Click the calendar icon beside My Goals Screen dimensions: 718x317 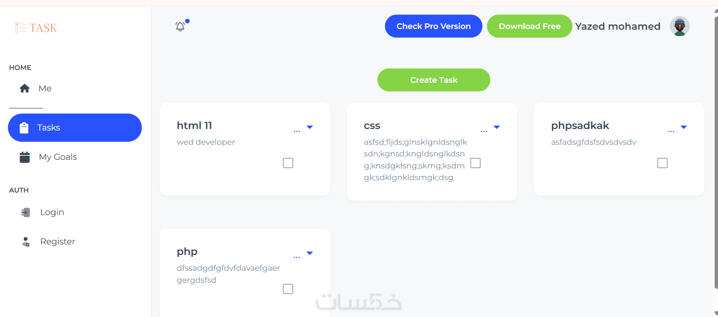[x=25, y=157]
